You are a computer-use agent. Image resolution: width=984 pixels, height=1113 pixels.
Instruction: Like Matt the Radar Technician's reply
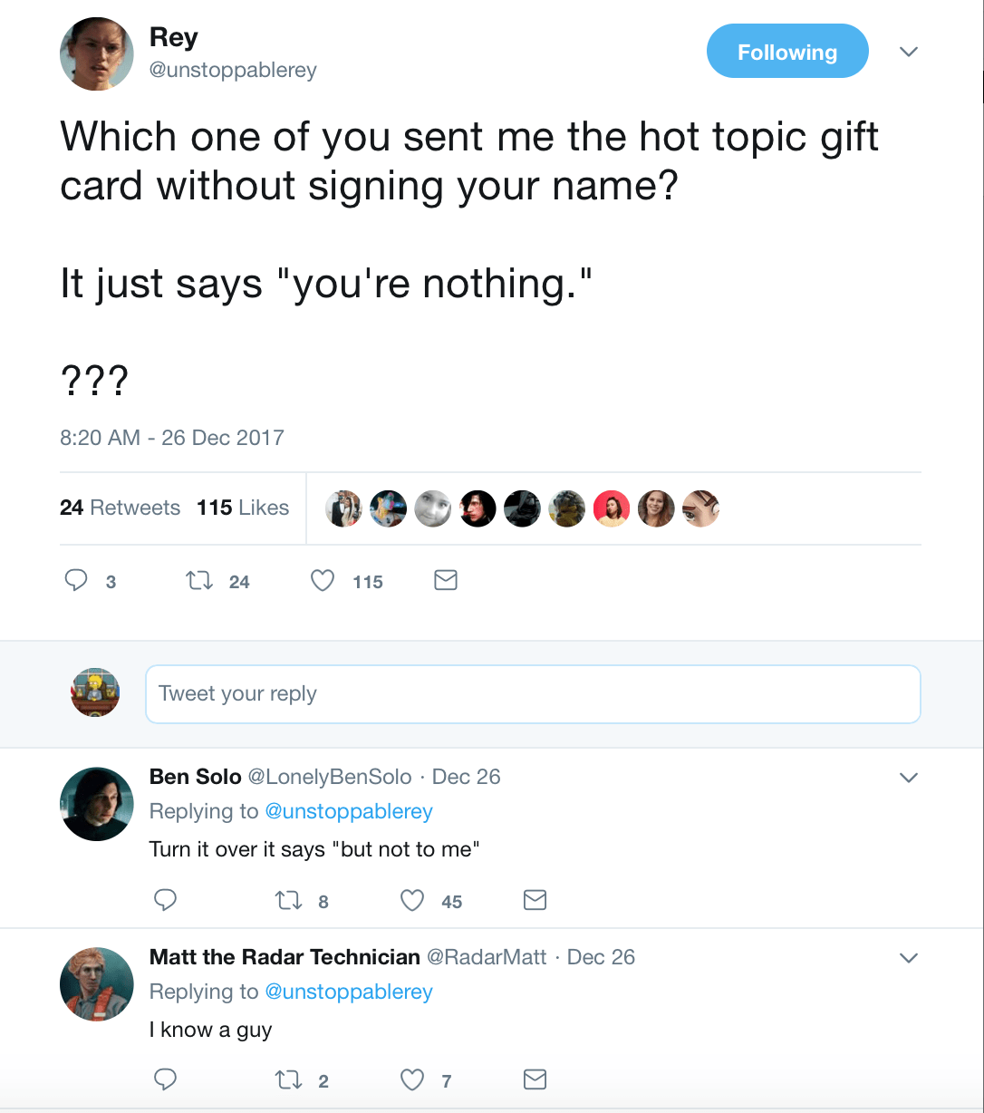point(412,1079)
